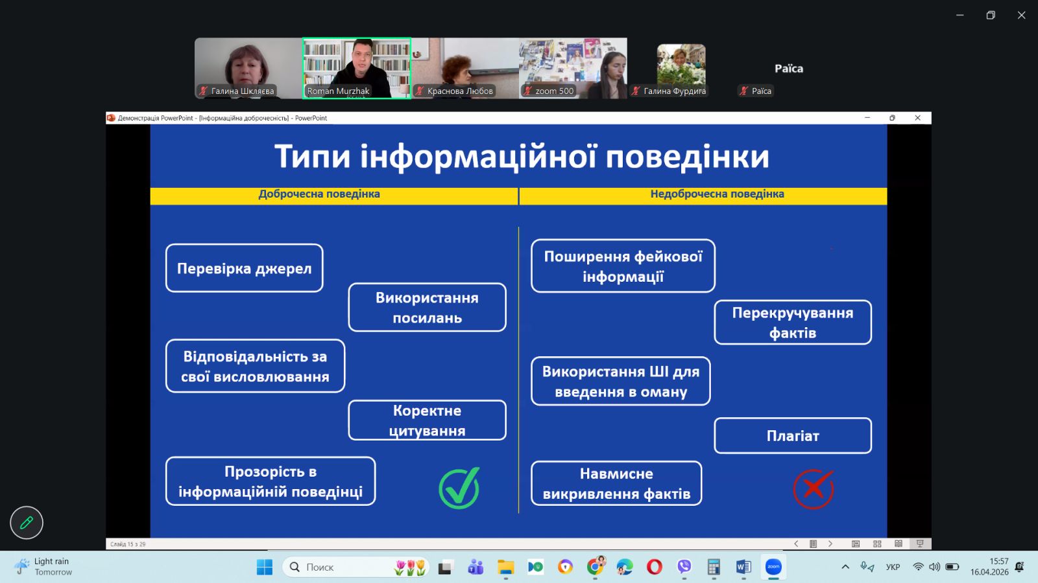Viewport: 1038px width, 583px height.
Task: Start Slide Show view from status bar
Action: click(x=919, y=544)
